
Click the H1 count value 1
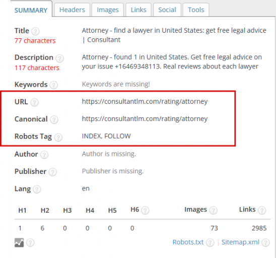point(20,228)
